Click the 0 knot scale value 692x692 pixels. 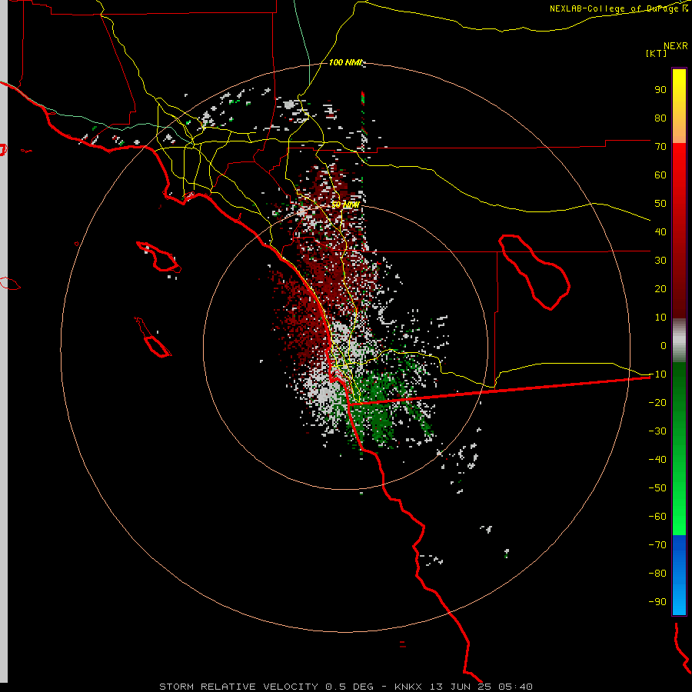pos(664,346)
